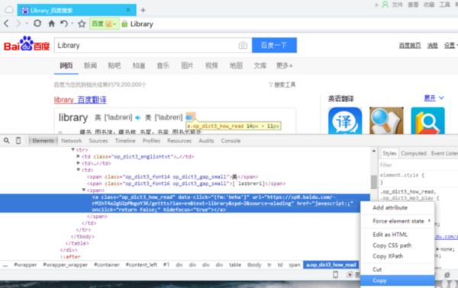Open the blue translate app icon
The width and height of the screenshot is (458, 288).
pos(345,121)
